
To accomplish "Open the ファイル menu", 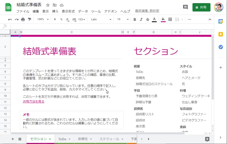I will (x=23, y=11).
